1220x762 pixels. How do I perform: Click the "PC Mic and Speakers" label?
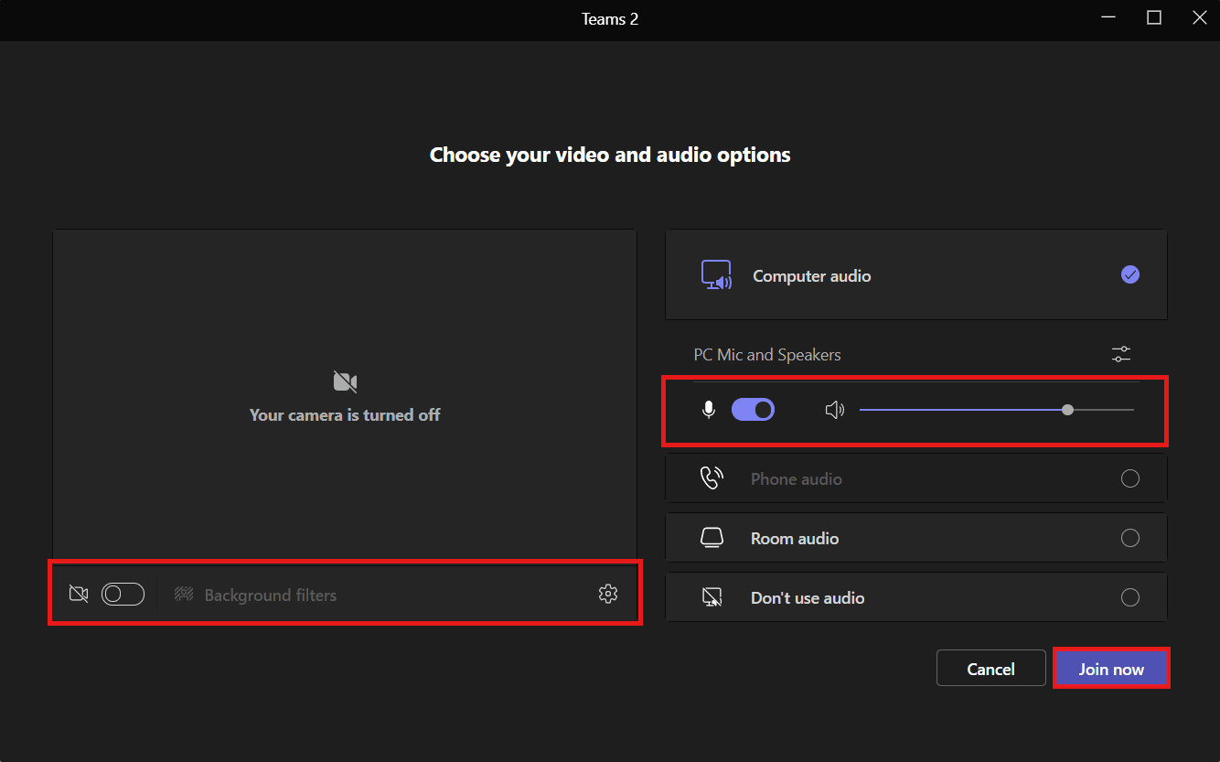tap(767, 354)
